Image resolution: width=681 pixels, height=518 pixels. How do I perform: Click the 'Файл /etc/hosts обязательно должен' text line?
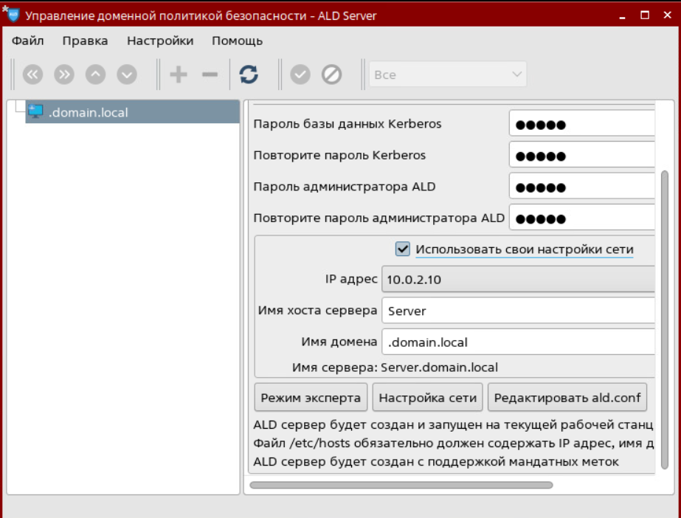(x=454, y=443)
